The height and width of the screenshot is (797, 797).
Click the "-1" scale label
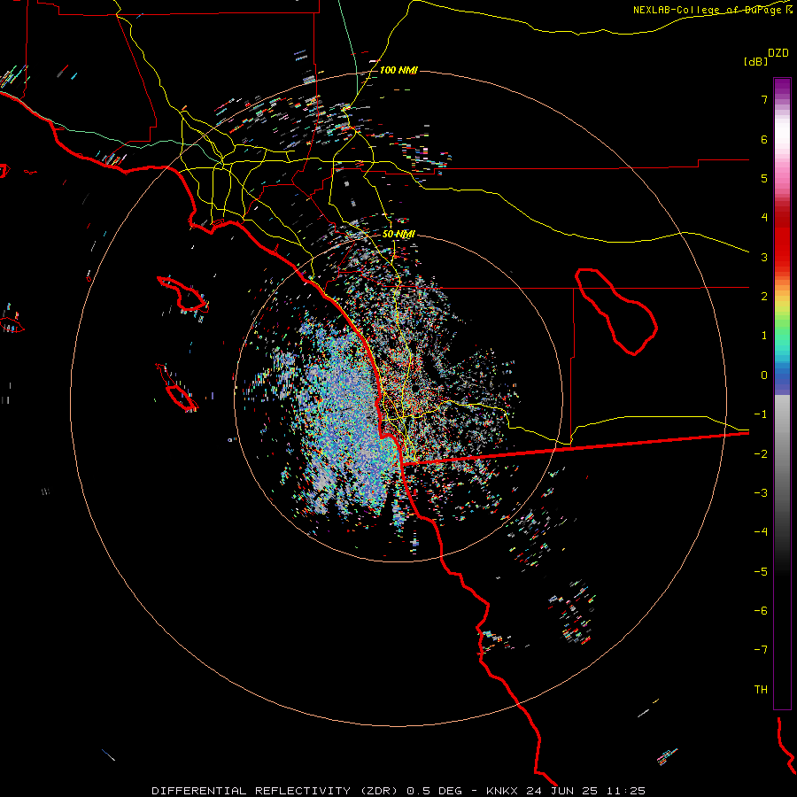click(761, 414)
